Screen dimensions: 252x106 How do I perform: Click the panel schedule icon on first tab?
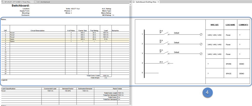2,2
